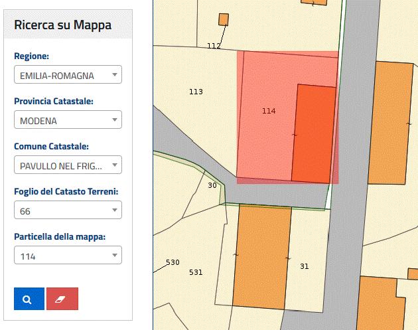
Task: Click the blue magnifier search button
Action: coord(29,299)
